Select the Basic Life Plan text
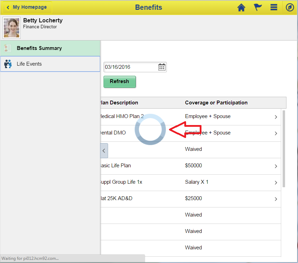Image resolution: width=298 pixels, height=263 pixels. click(x=115, y=166)
